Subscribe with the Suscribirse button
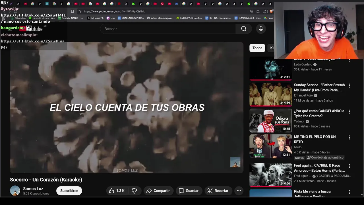Screen dimensions: 364x205 tap(69, 191)
